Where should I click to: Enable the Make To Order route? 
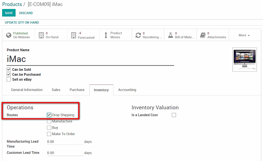pyautogui.click(x=49, y=134)
